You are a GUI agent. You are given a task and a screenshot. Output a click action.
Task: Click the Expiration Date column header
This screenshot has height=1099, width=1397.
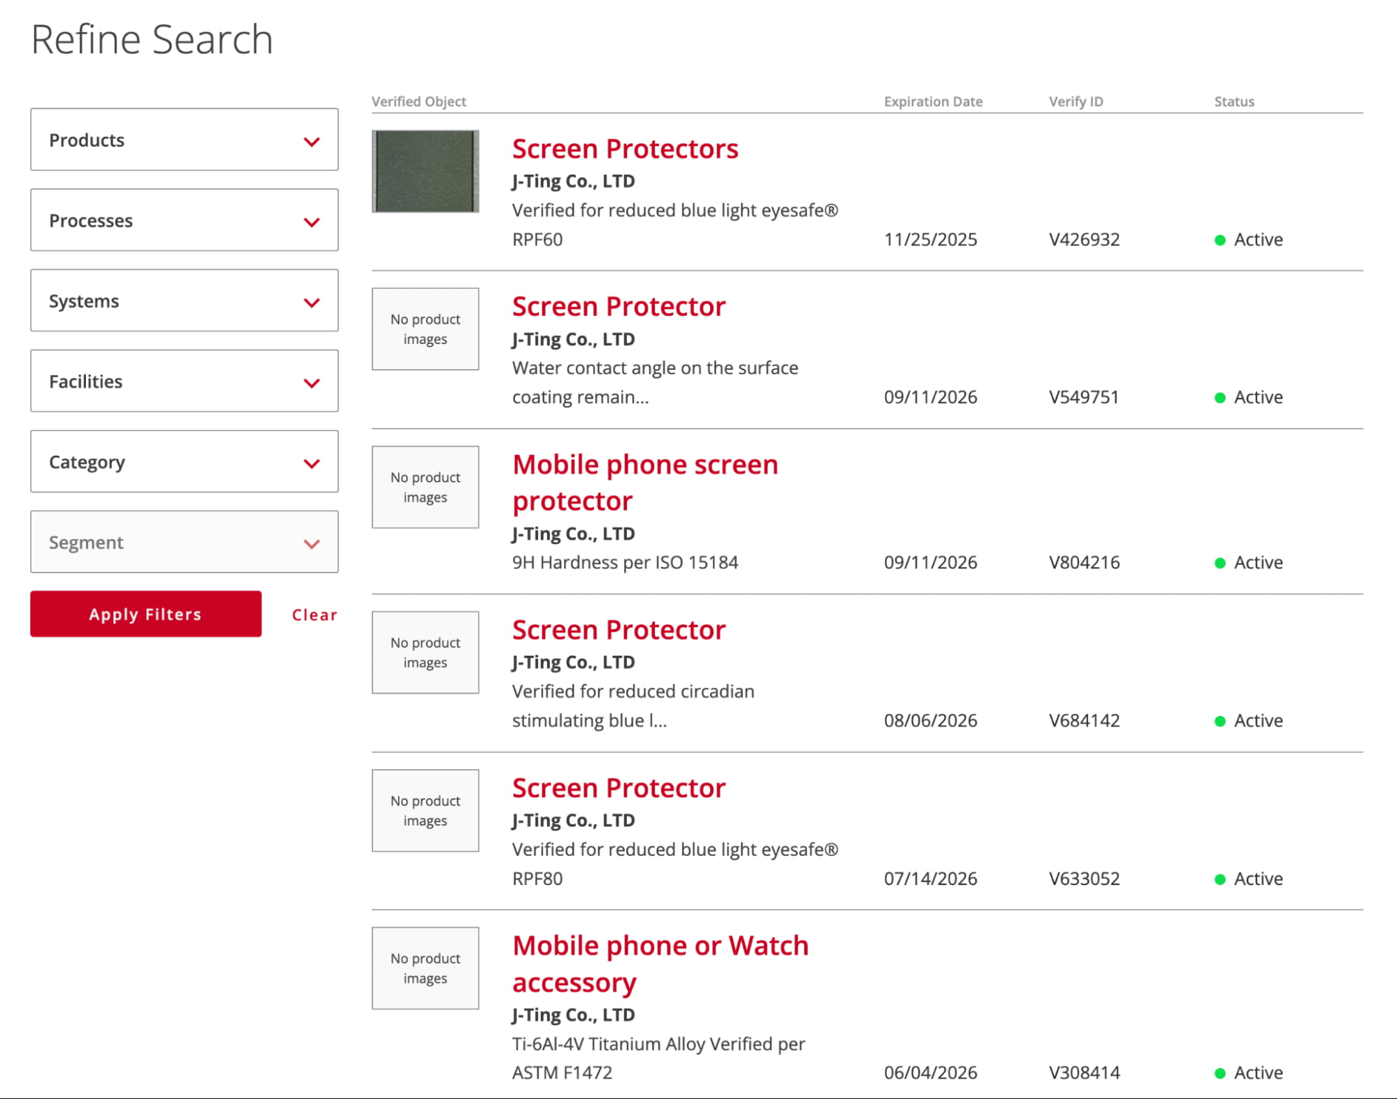[933, 101]
